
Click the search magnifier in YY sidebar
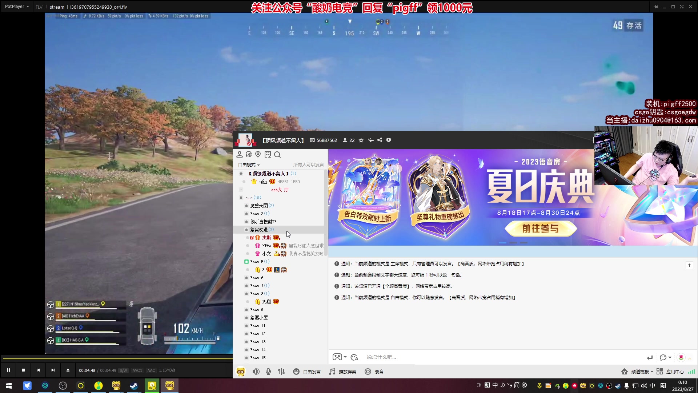(x=277, y=155)
